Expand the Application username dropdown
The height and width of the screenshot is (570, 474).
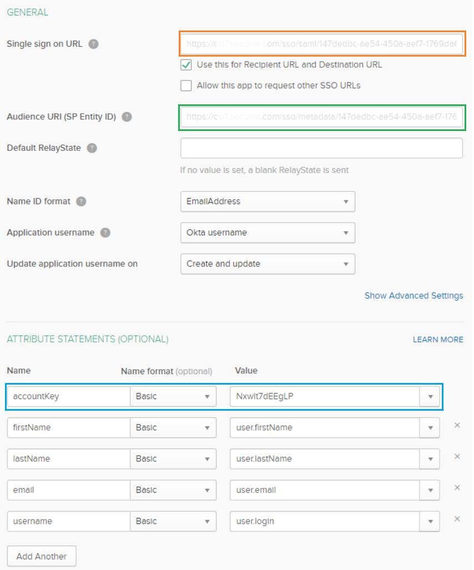click(268, 233)
